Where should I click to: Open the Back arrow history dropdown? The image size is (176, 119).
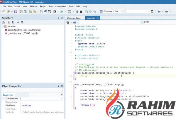click(163, 11)
